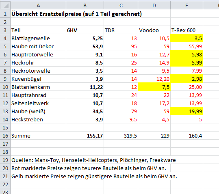Click the Voodoo value '12,7'
The width and height of the screenshot is (219, 194).
154,54
